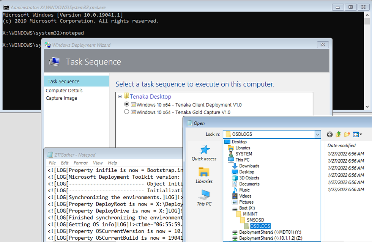
Task: Choose SMSOSD folder in the list
Action: 255,220
